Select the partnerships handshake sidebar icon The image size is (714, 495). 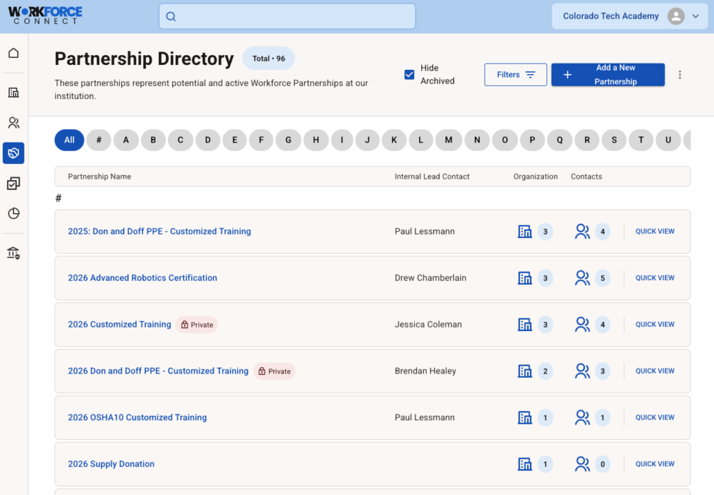pos(13,153)
